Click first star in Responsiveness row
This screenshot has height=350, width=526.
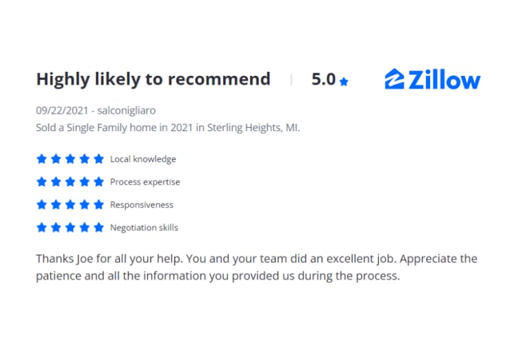[x=42, y=204]
